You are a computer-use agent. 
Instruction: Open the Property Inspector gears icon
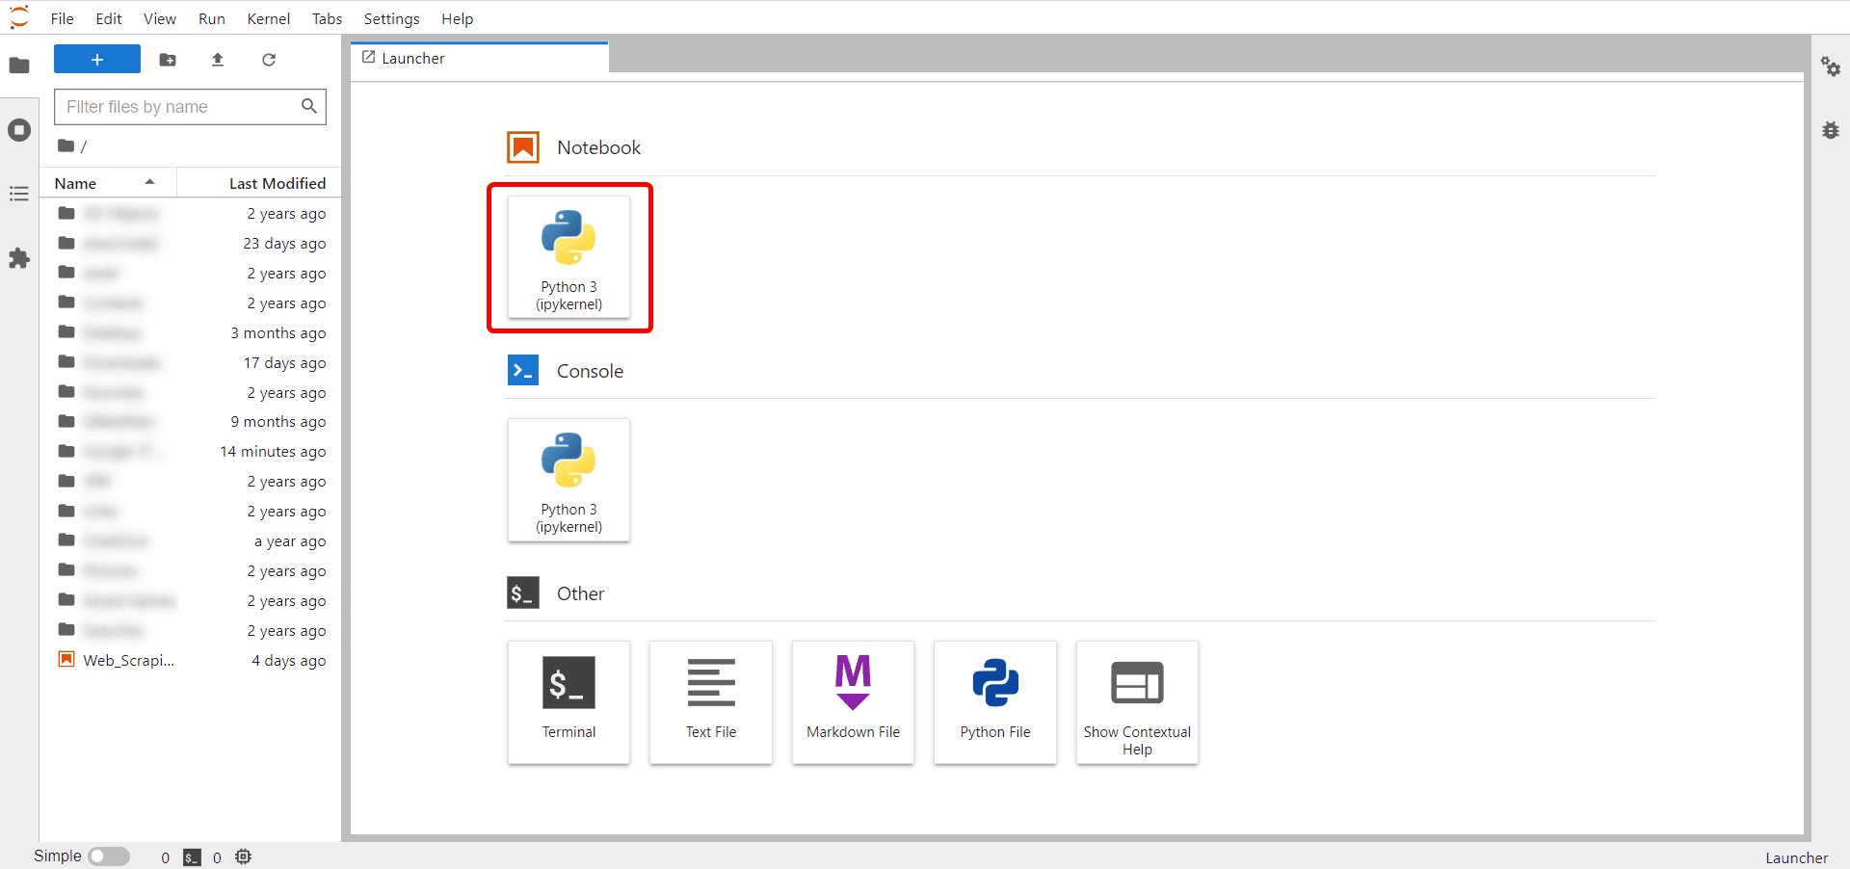(x=1831, y=66)
